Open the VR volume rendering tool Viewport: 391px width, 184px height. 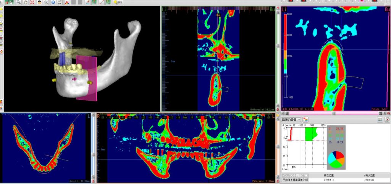(60, 2)
